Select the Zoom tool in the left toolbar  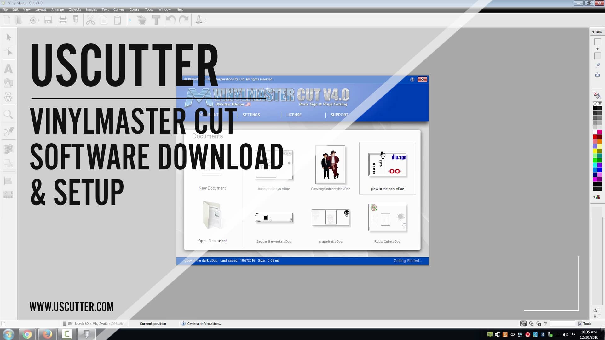pyautogui.click(x=8, y=114)
